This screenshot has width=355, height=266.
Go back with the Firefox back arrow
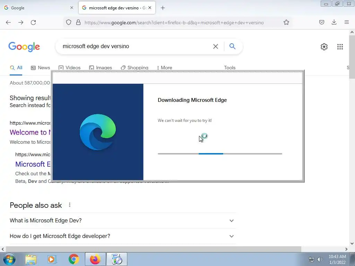tap(8, 23)
